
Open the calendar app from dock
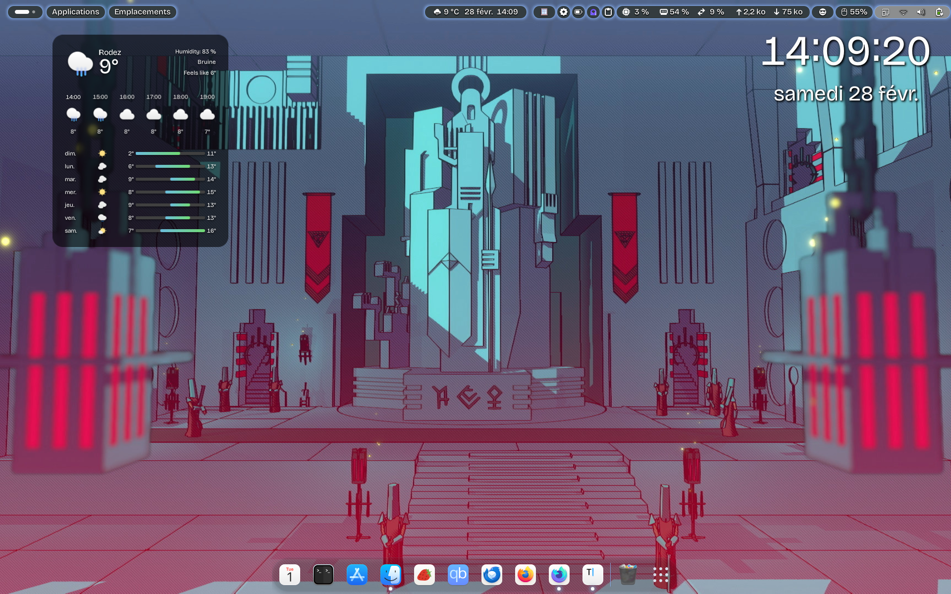pos(290,575)
